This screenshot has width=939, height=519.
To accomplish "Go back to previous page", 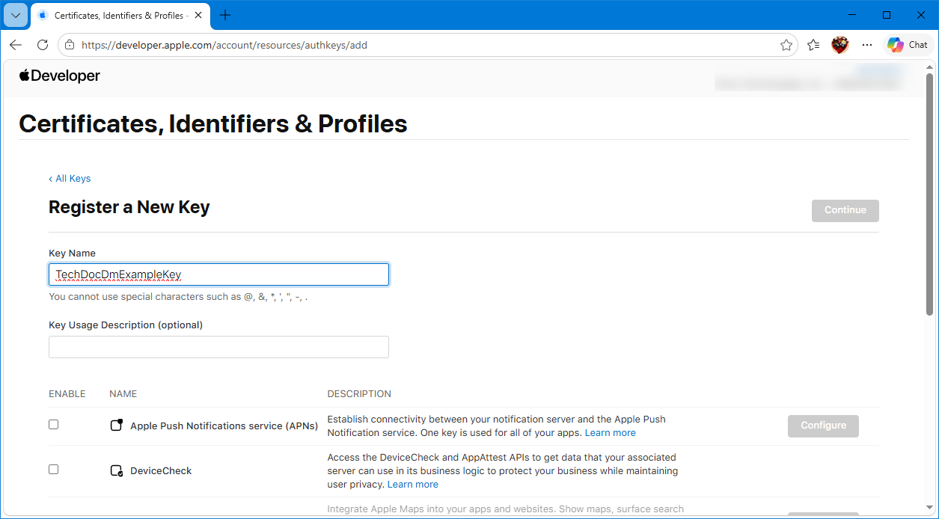I will tap(16, 45).
